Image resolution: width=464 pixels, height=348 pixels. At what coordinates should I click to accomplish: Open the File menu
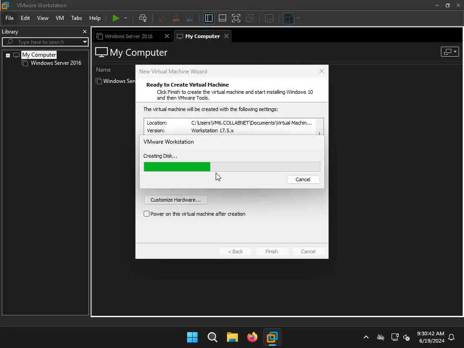[x=10, y=18]
